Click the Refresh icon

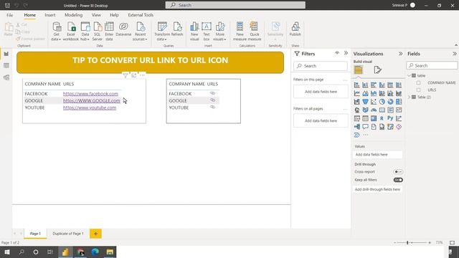177,29
